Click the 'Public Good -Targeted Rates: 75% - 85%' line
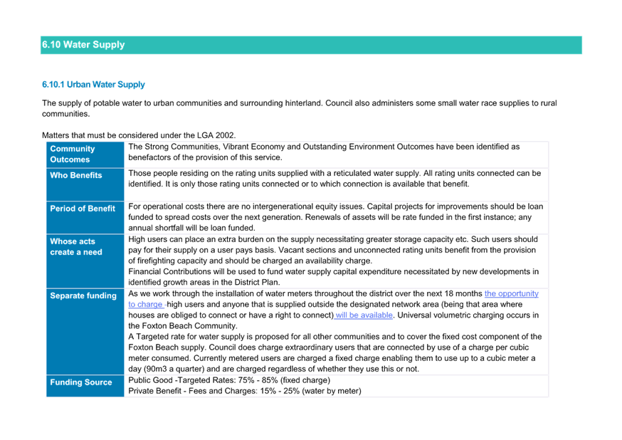 [229, 380]
